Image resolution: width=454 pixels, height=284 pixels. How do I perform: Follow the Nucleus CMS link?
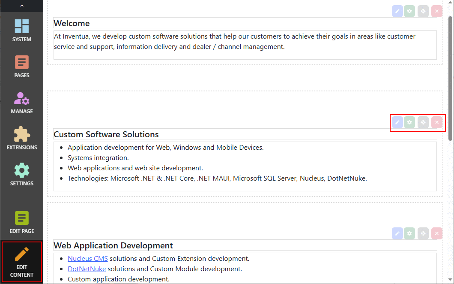click(88, 259)
